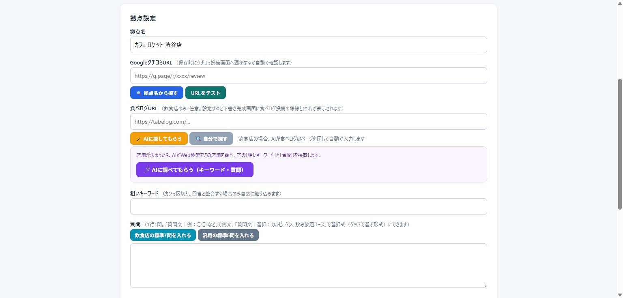The width and height of the screenshot is (623, 298).
Task: Click the URLをテスト button
Action: [x=206, y=93]
